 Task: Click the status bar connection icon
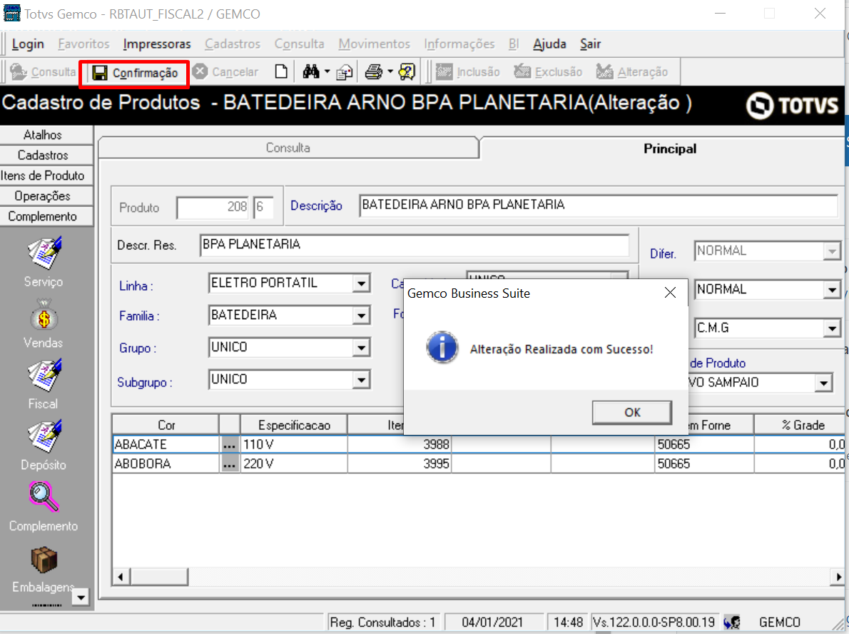coord(732,622)
